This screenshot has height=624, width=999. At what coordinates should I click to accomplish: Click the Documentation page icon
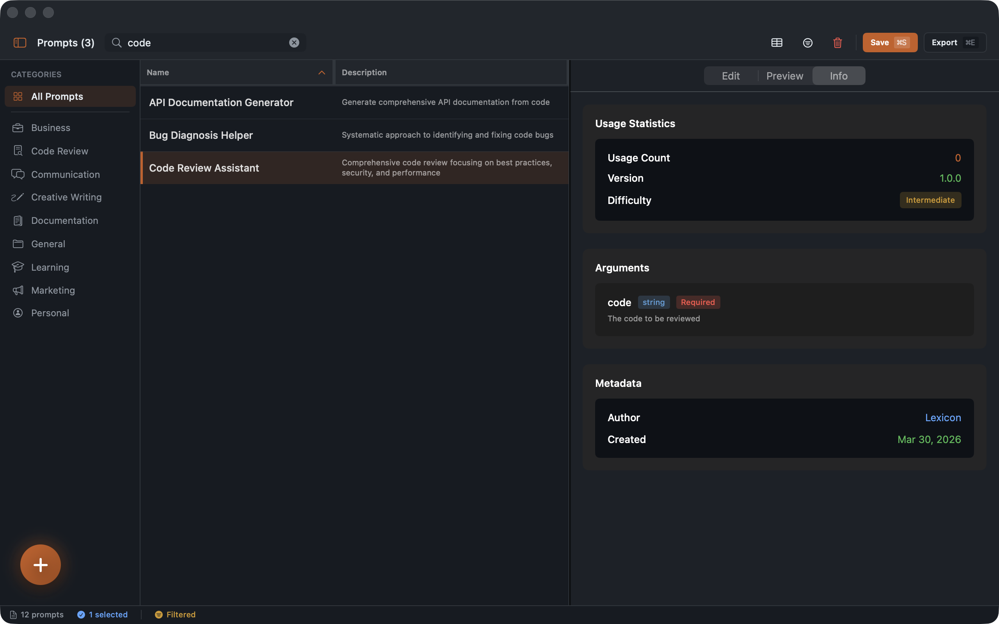[18, 221]
